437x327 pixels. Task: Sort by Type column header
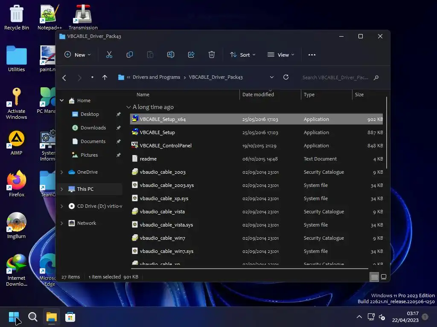click(x=326, y=95)
